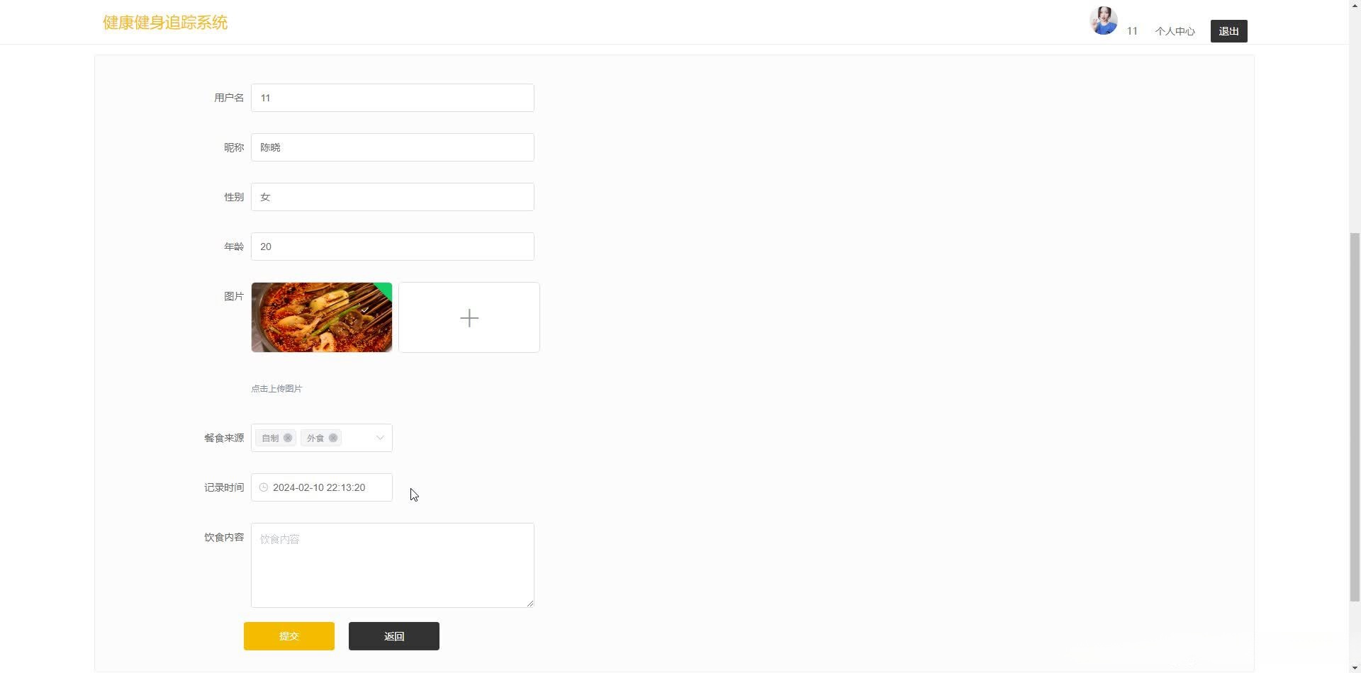Open the 记录时间 date time picker
The width and height of the screenshot is (1361, 673).
pos(321,487)
